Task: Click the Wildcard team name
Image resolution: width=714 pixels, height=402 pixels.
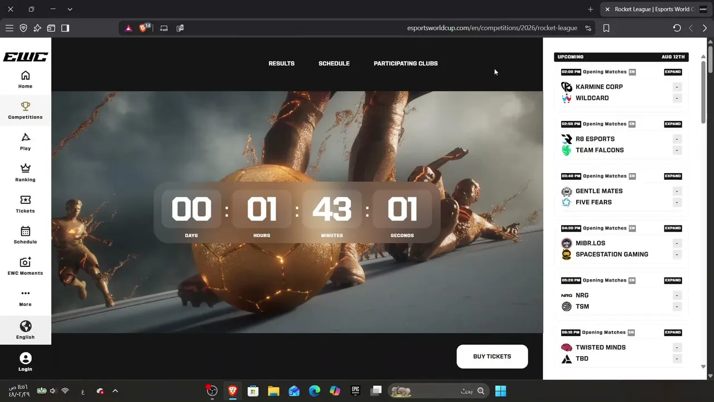Action: tap(592, 98)
